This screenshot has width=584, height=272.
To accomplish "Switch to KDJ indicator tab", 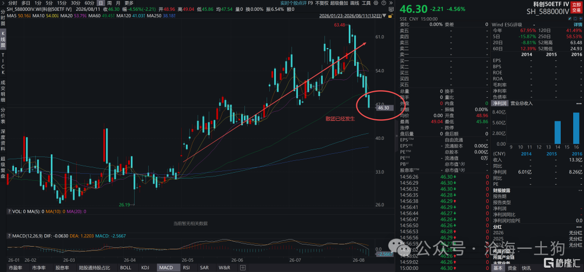I will (145, 267).
